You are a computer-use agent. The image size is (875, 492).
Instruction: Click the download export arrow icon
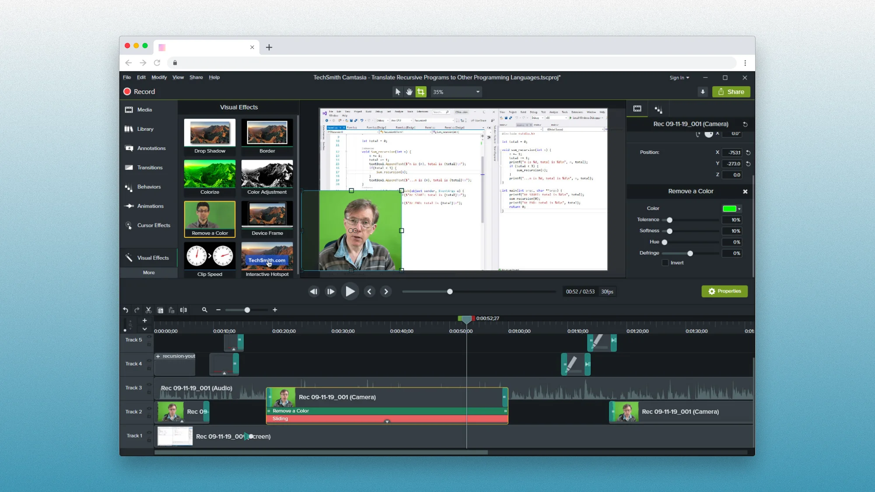tap(703, 92)
